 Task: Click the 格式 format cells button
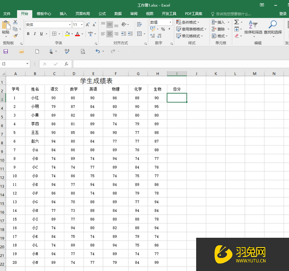click(x=220, y=36)
